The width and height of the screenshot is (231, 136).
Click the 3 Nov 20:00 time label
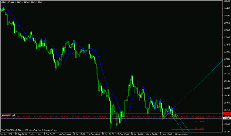click(x=152, y=135)
